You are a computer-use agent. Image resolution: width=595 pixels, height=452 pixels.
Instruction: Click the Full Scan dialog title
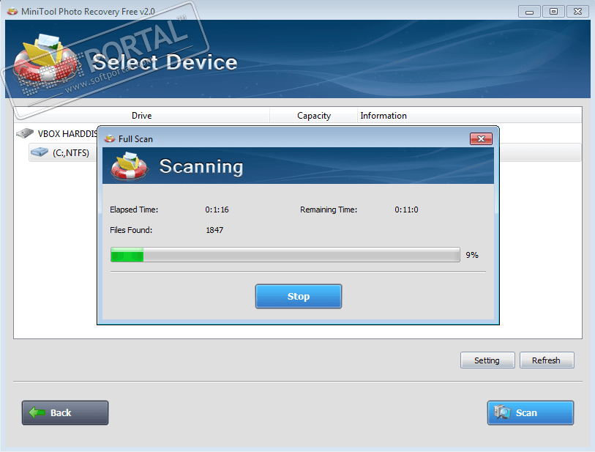(x=135, y=139)
